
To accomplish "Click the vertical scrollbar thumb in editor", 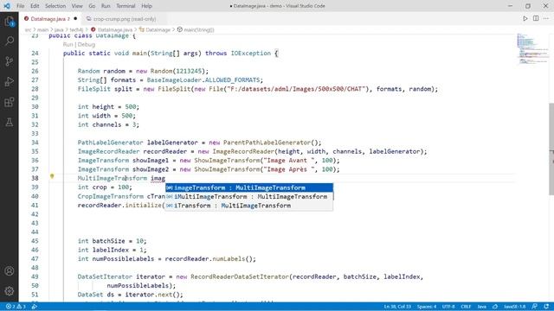I will 551,149.
